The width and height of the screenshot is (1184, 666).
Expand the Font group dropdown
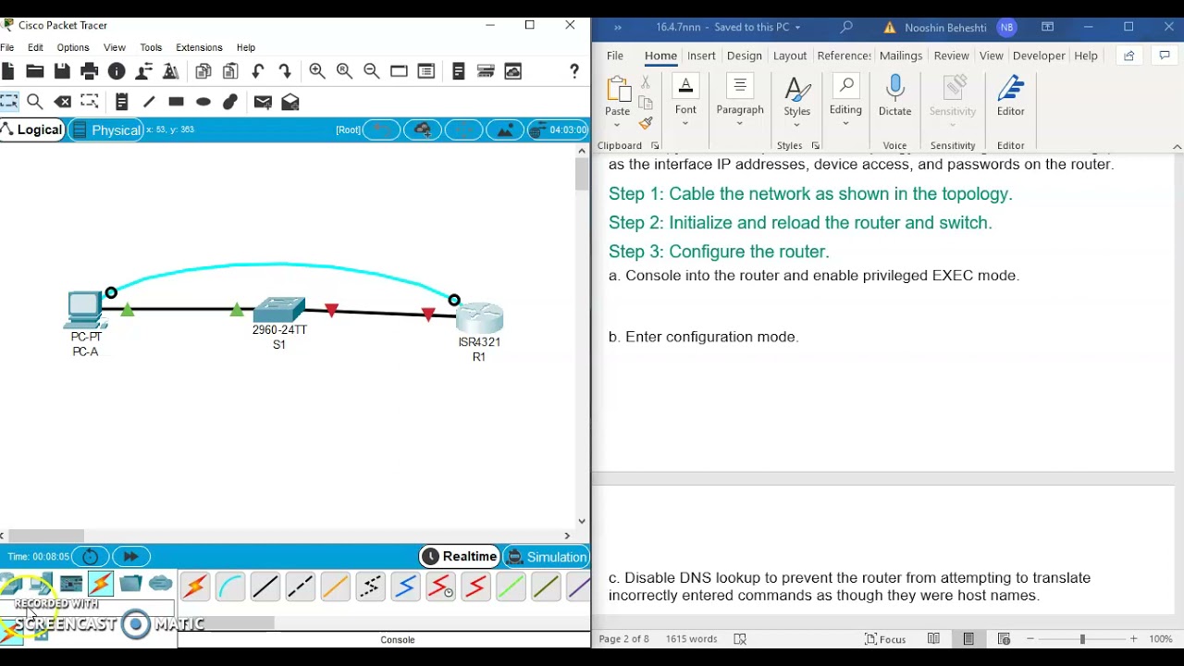685,123
